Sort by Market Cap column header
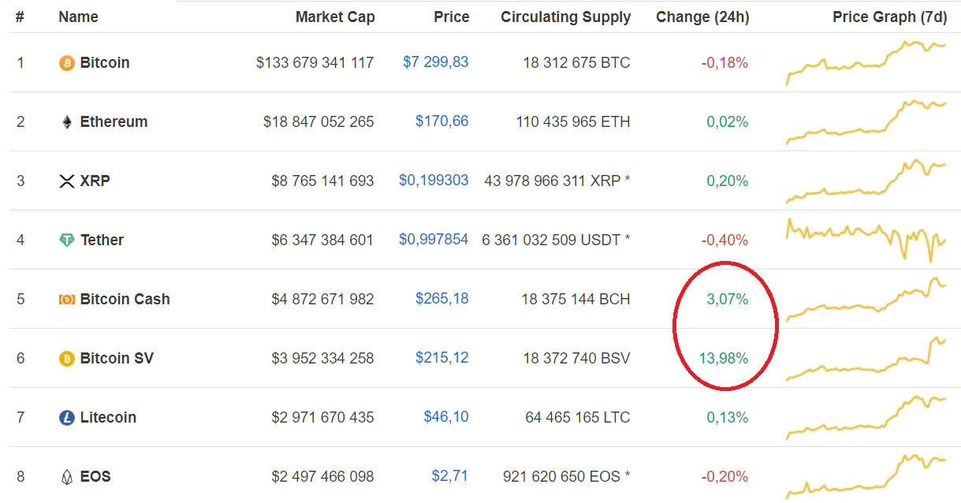961x503 pixels. click(335, 17)
